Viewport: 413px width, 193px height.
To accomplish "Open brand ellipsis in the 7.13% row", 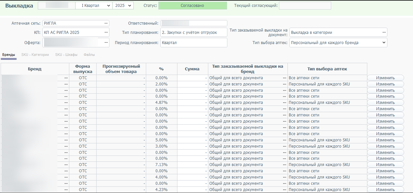I will click(x=66, y=165).
